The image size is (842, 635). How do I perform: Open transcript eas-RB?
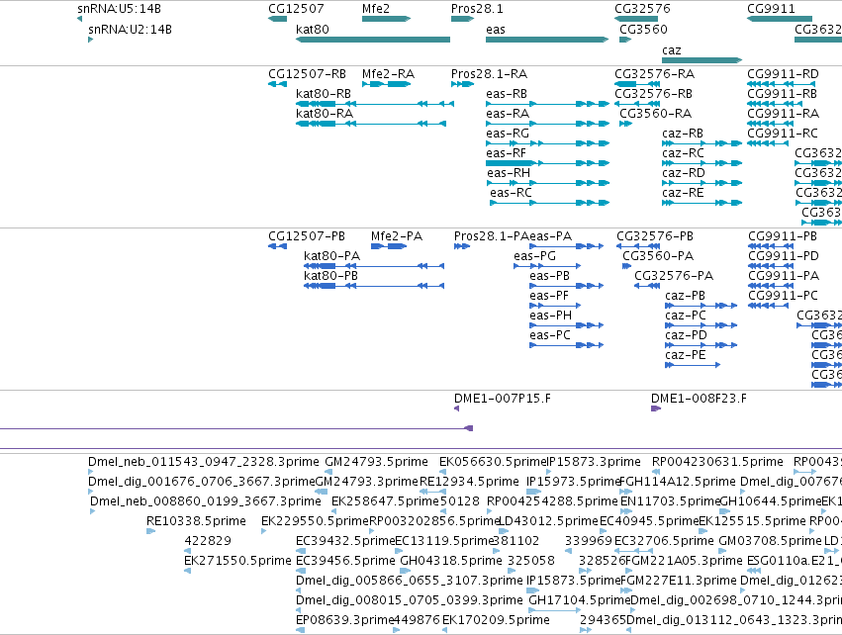click(507, 94)
